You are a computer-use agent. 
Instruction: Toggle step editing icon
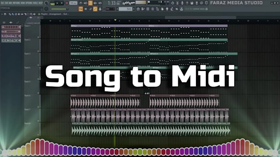[x=90, y=9]
